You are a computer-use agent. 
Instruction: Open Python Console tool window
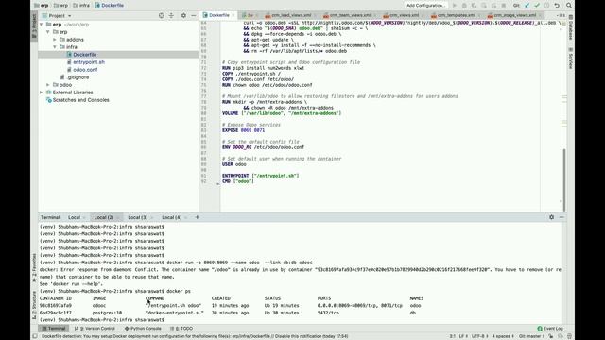coord(143,329)
